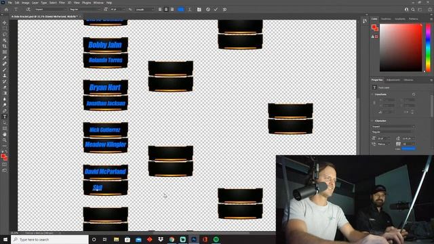
Task: Click the taskbar search box
Action: point(50,239)
